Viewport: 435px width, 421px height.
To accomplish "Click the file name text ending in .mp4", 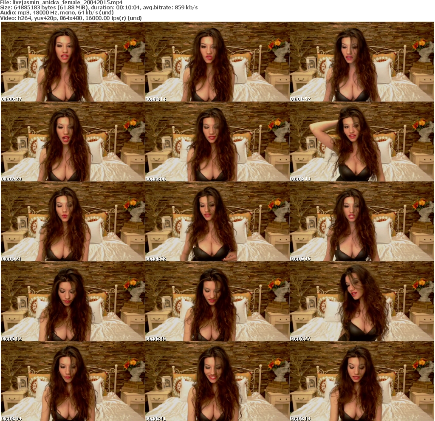I will 68,3.
